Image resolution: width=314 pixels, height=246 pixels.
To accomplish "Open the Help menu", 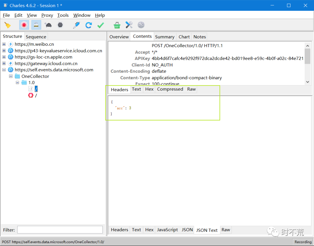I will tap(100, 15).
